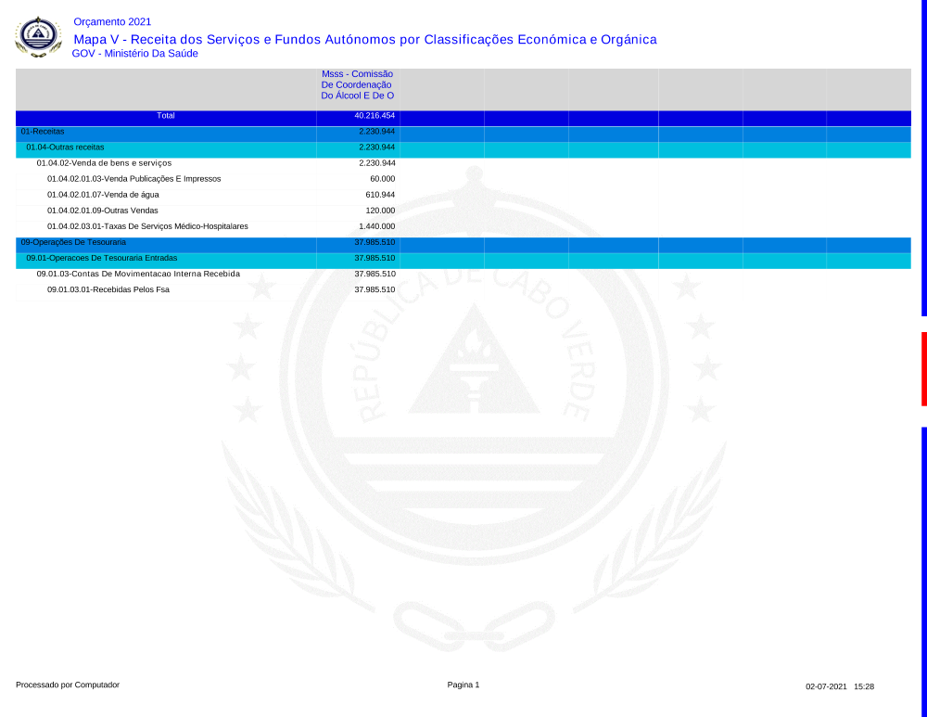Select the Total row label
The height and width of the screenshot is (717, 927).
(166, 116)
